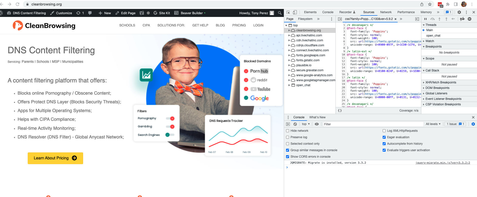The width and height of the screenshot is (477, 197).
Task: Open the console context 'top' dropdown
Action: (306, 124)
